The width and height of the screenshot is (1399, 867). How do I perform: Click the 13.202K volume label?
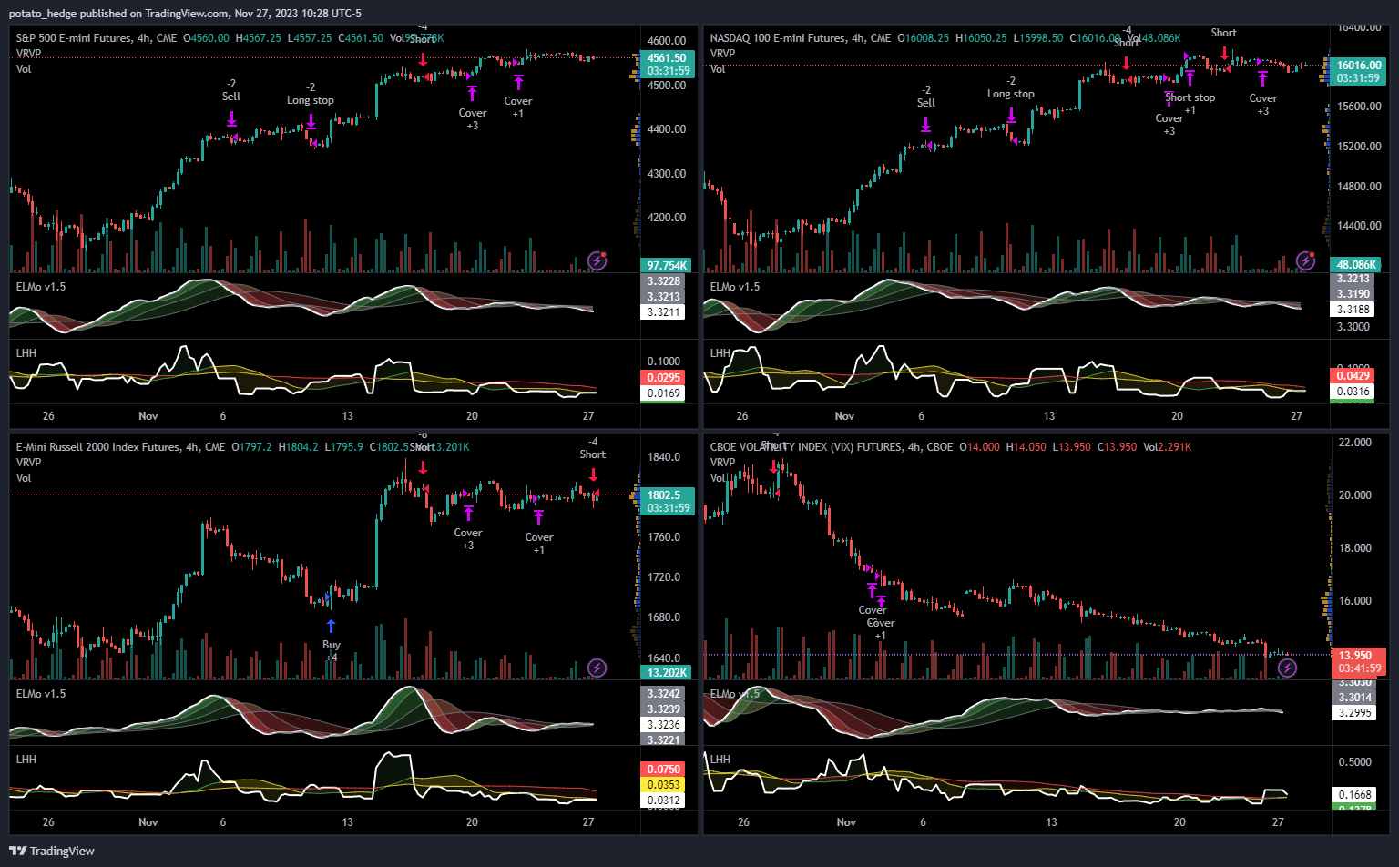tap(668, 673)
